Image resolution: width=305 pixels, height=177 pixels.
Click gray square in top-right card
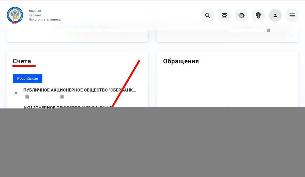click(268, 30)
